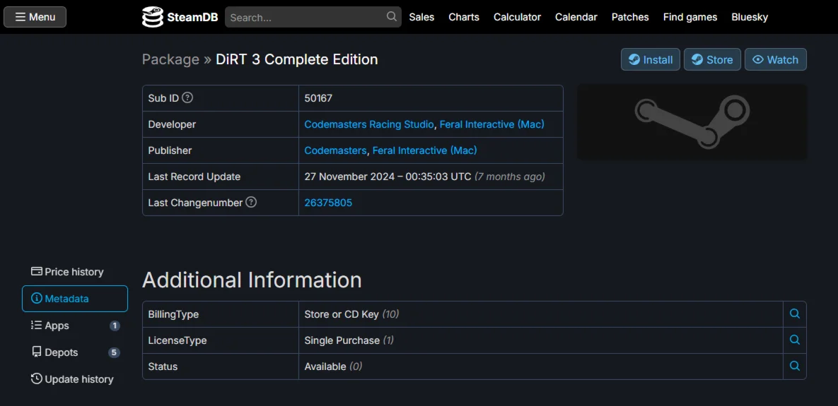Click the search magnifier icon in search bar
Viewport: 838px width, 406px height.
[x=392, y=16]
